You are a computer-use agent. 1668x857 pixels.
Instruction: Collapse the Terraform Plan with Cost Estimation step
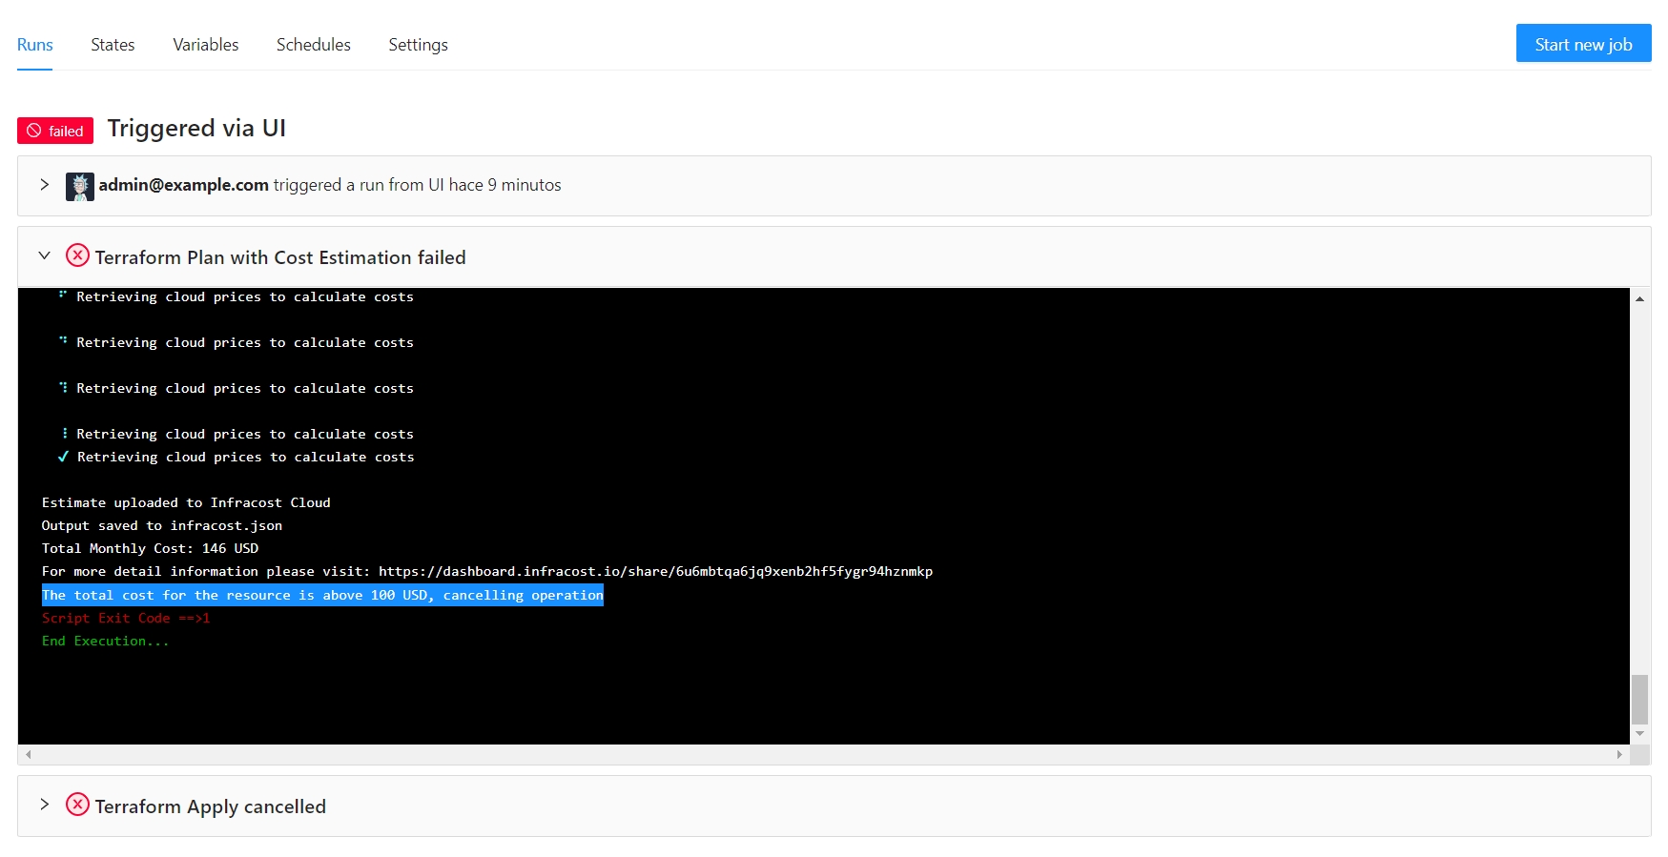click(x=44, y=256)
